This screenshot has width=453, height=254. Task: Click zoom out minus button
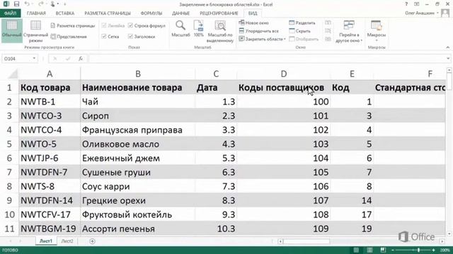(x=392, y=250)
